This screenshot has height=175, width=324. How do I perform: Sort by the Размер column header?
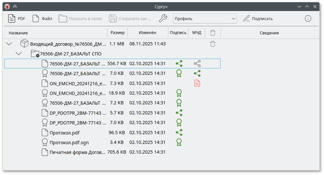tap(117, 33)
